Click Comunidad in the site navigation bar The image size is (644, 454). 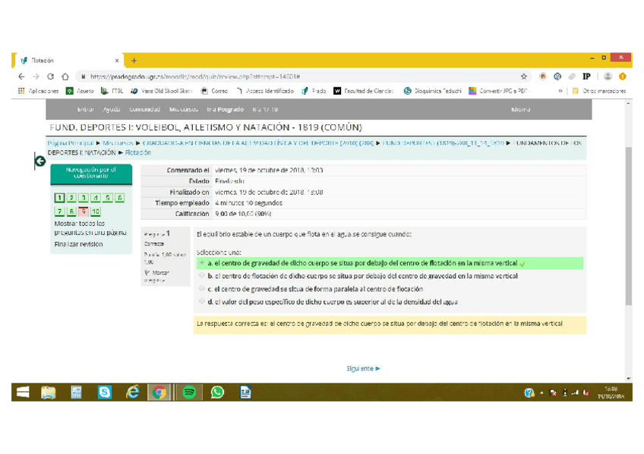pyautogui.click(x=144, y=110)
